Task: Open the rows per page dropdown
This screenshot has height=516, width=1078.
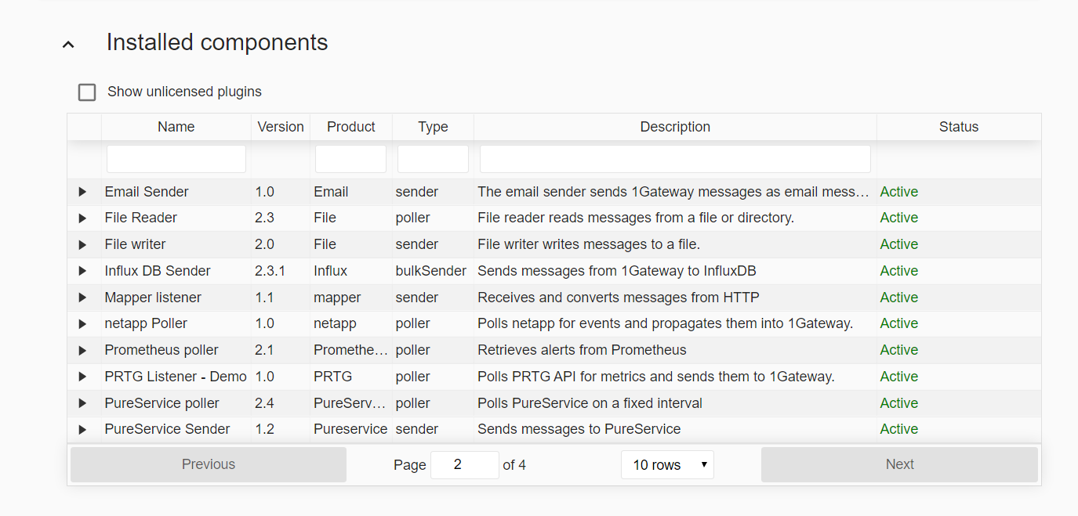Action: (667, 465)
